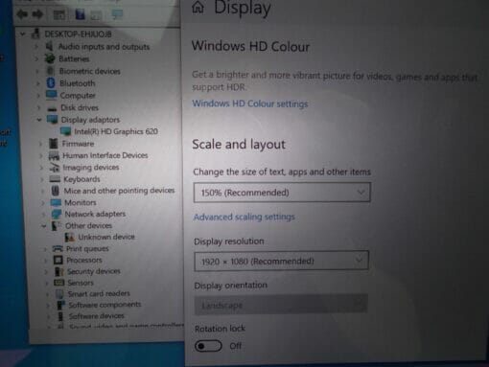The width and height of the screenshot is (489, 367).
Task: Click the Forward arrow in Device Manager toolbar
Action: point(37,14)
